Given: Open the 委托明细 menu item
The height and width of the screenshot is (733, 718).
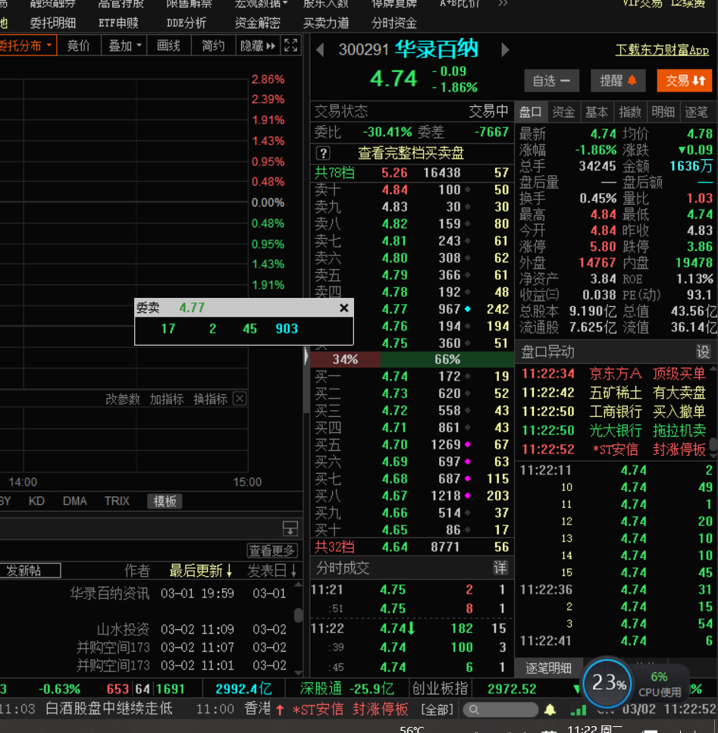Looking at the screenshot, I should coord(53,23).
